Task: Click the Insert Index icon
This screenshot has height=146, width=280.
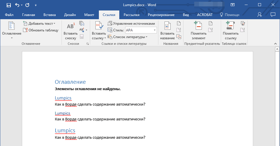Action: pos(211,23)
